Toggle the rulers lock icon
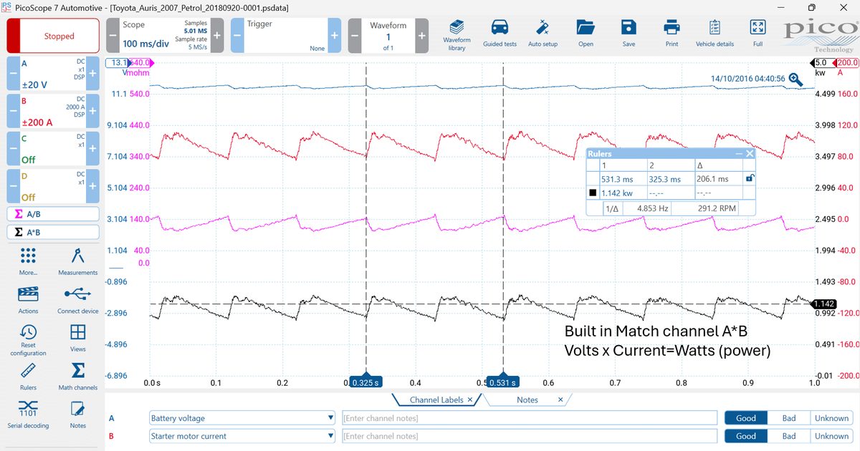This screenshot has height=451, width=860. click(749, 178)
